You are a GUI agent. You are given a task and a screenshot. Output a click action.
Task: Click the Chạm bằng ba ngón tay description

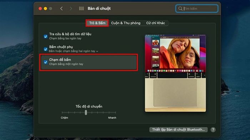[65, 38]
